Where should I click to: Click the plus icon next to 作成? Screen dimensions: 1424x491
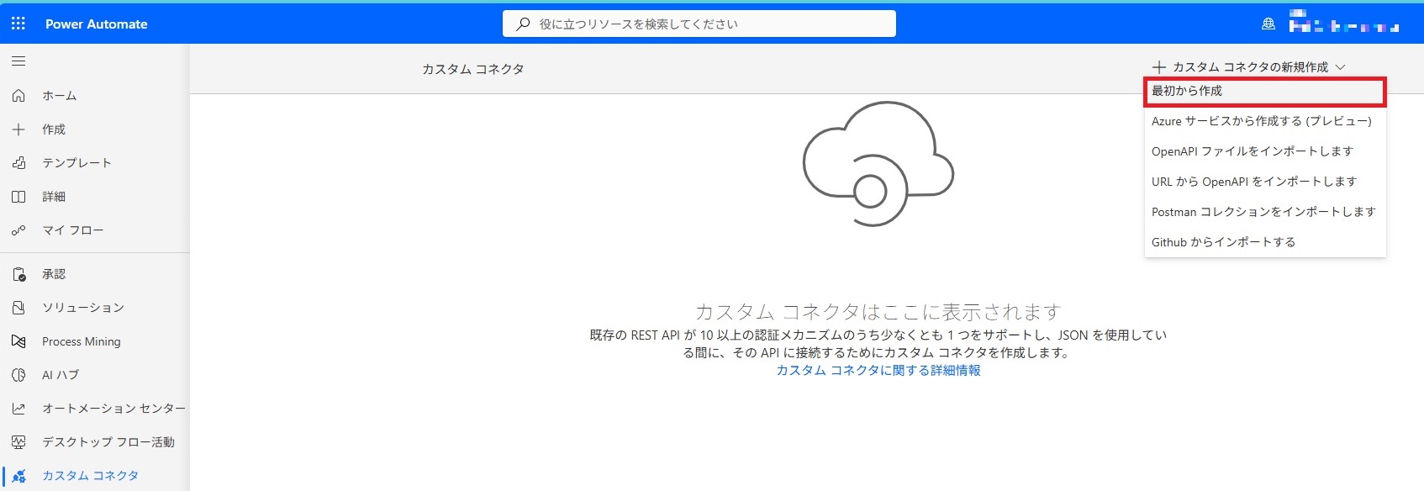click(18, 129)
